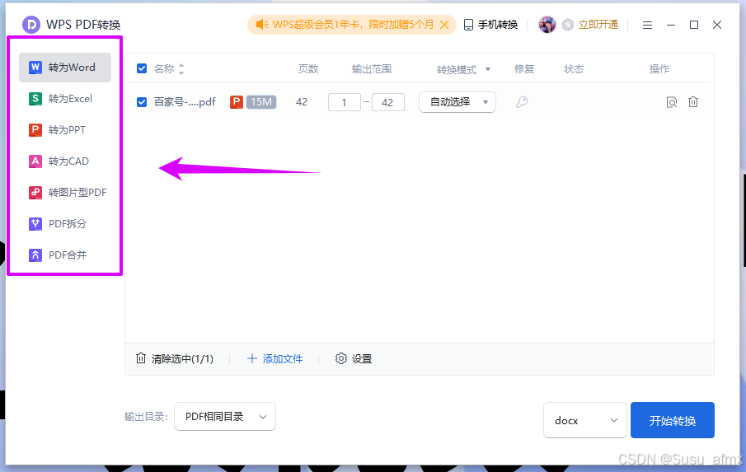Click the 15M file size badge
Screen dimensions: 746x472
pos(261,102)
